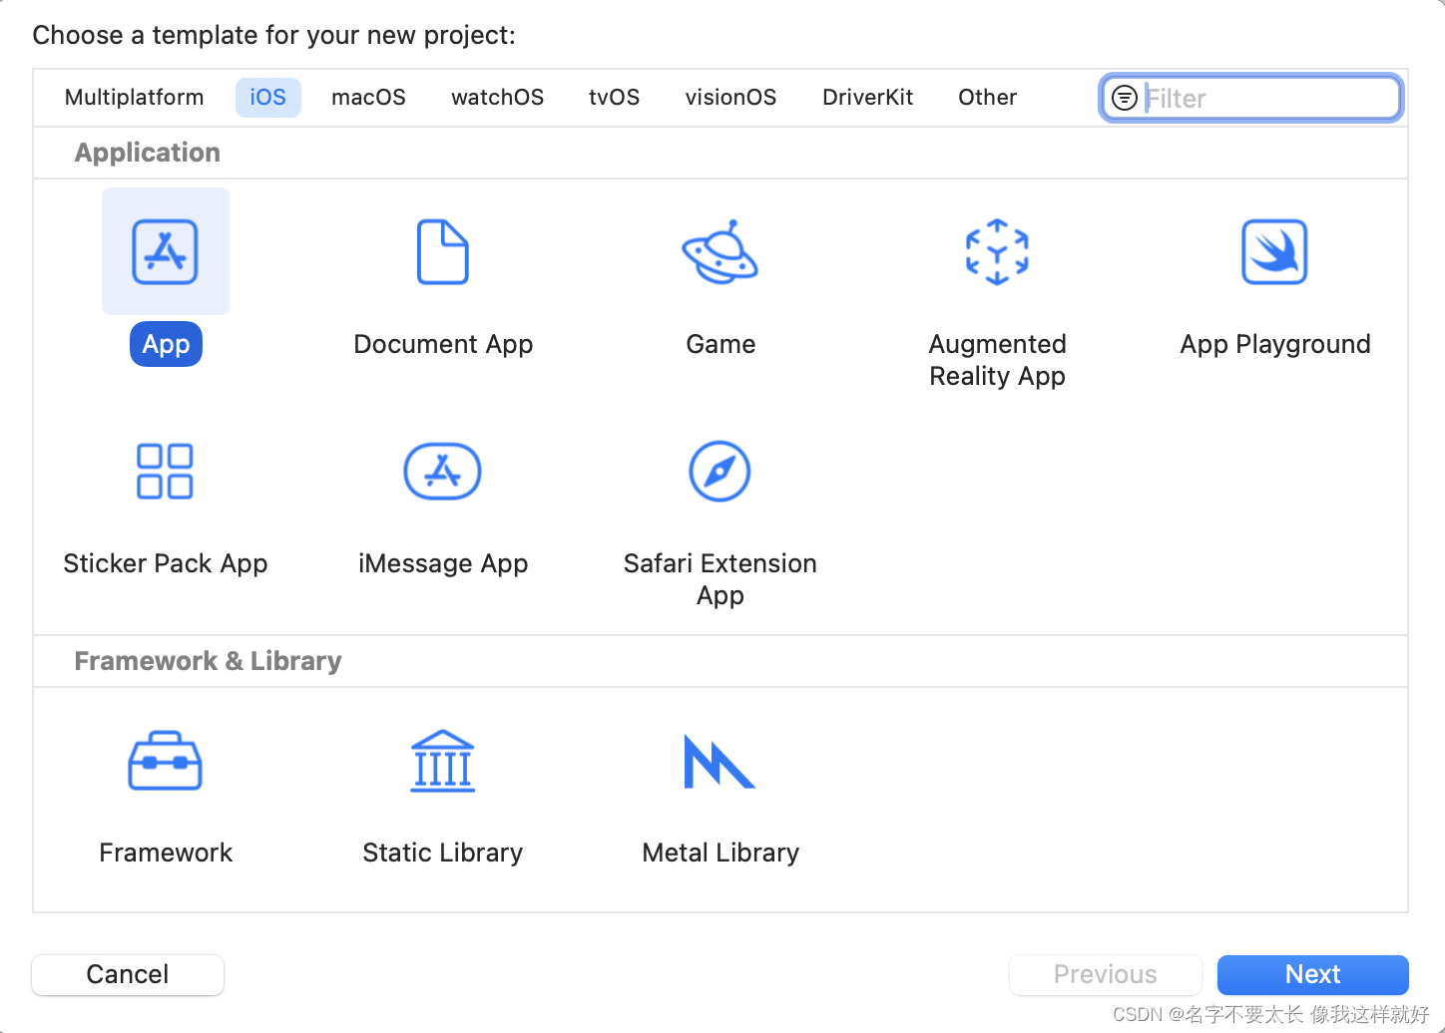Click the Safari Extension App label
1445x1033 pixels.
[721, 579]
